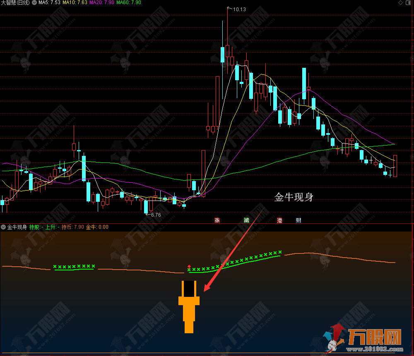Click the orange 金牛 signal bar
Screen dimensions: 414x356
pos(189,307)
